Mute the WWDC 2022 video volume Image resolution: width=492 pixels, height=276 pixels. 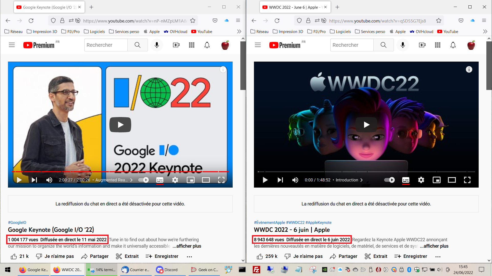295,180
